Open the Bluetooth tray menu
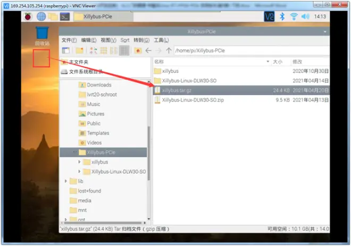Image resolution: width=351 pixels, height=246 pixels. [x=282, y=16]
